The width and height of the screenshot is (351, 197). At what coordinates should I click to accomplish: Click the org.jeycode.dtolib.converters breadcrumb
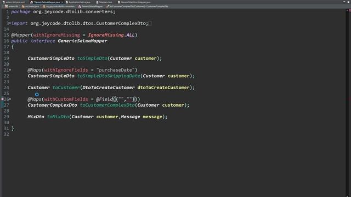60,6
